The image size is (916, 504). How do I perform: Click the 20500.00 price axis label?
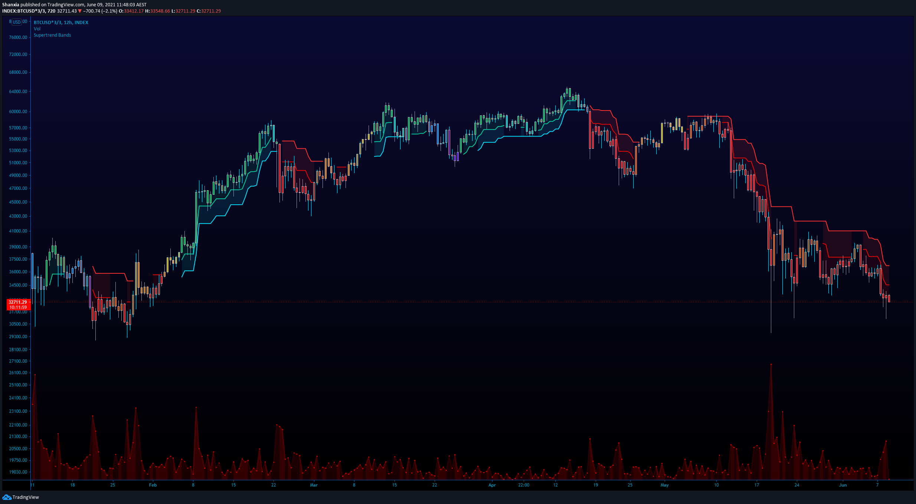click(x=18, y=449)
